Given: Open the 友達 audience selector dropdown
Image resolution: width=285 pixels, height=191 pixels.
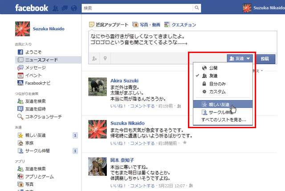Looking at the screenshot, I should click(240, 58).
